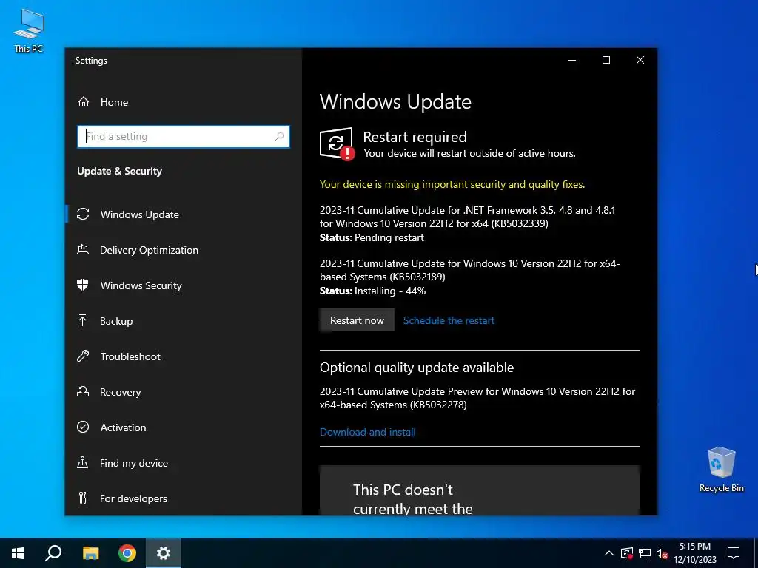Select the Recycle Bin desktop icon
Image resolution: width=758 pixels, height=568 pixels.
click(x=721, y=470)
